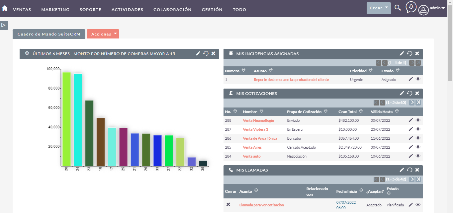
Task: Refresh the Mis Cotizaciones dashlet
Action: (x=409, y=93)
